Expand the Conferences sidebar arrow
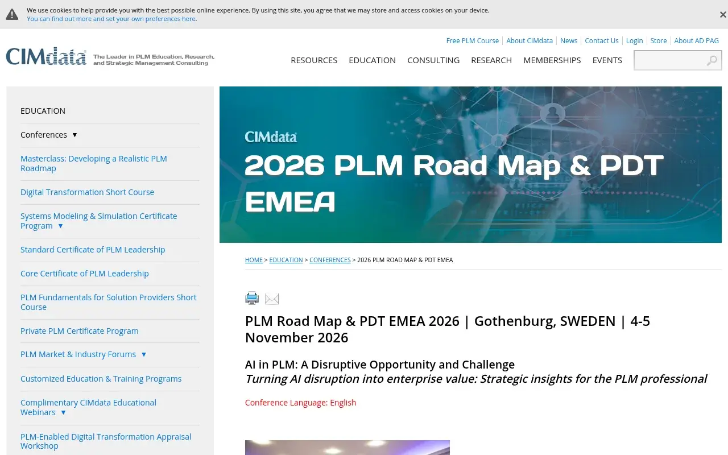Image resolution: width=728 pixels, height=455 pixels. 75,135
